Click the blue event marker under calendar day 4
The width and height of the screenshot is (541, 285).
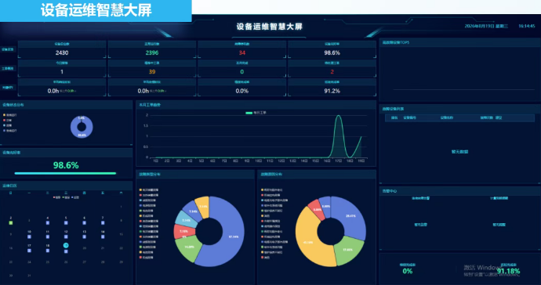[48, 223]
